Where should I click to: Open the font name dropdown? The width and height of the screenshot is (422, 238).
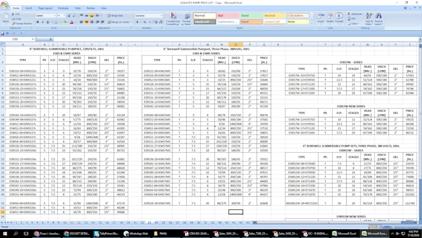click(55, 16)
